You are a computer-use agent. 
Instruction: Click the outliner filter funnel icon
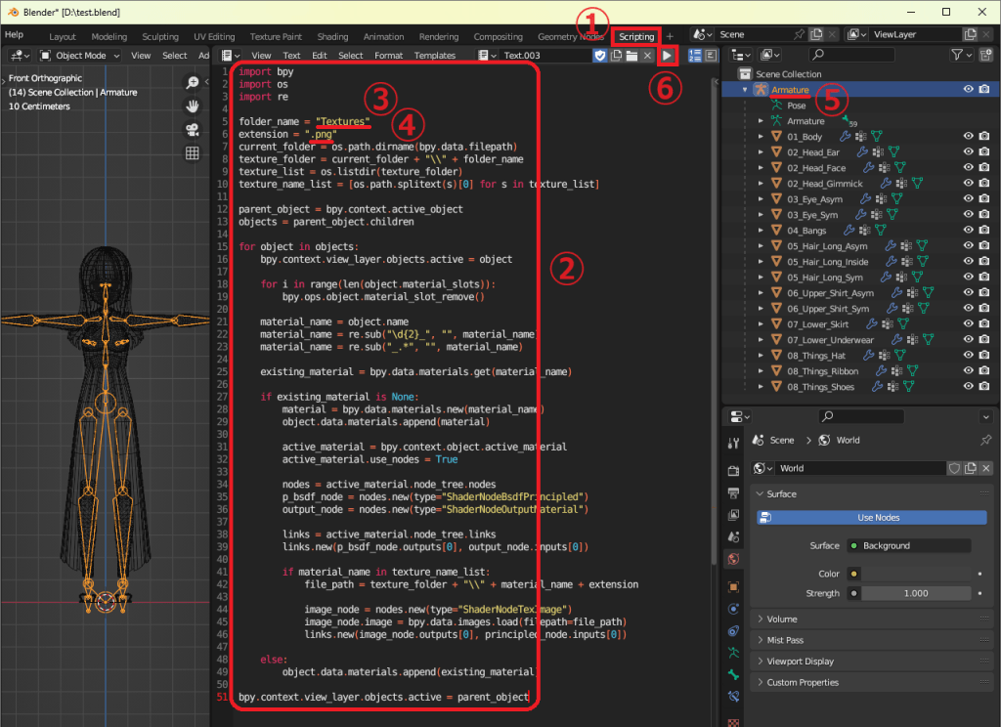pos(957,56)
